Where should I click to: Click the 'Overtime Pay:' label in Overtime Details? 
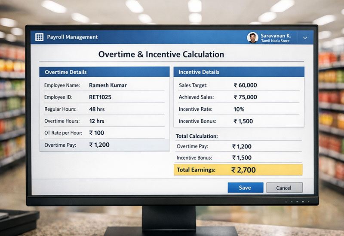coord(60,145)
